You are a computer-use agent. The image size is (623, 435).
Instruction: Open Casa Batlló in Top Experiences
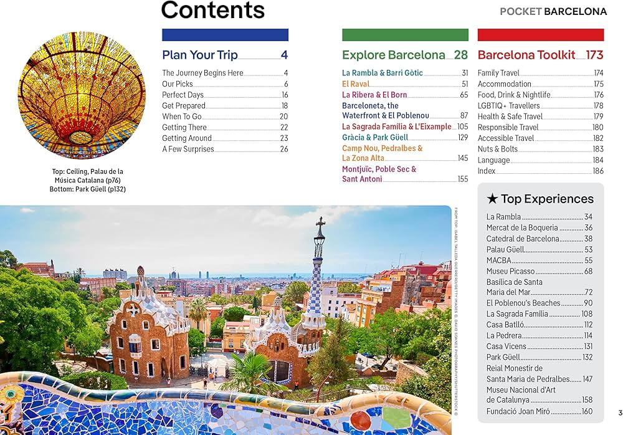click(x=505, y=325)
